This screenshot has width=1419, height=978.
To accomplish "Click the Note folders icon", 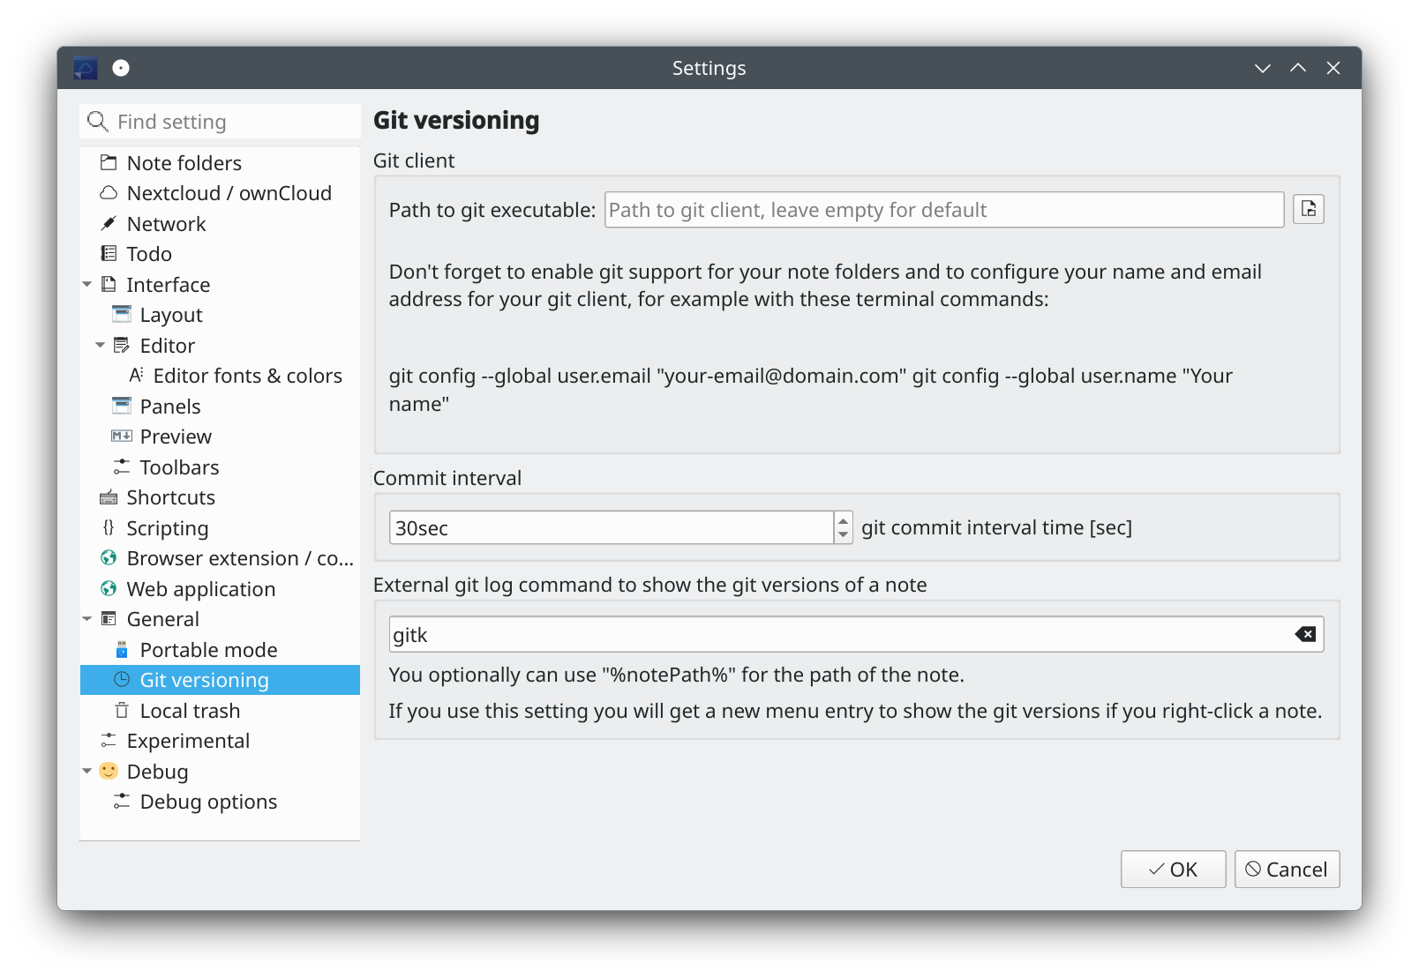I will 108,162.
